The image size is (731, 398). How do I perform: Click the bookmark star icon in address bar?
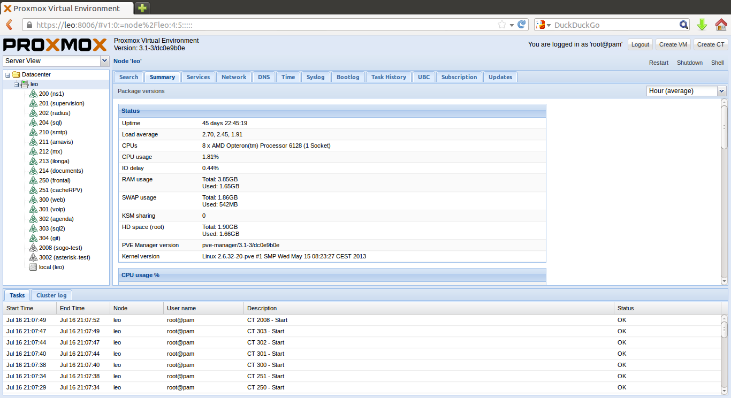click(502, 25)
